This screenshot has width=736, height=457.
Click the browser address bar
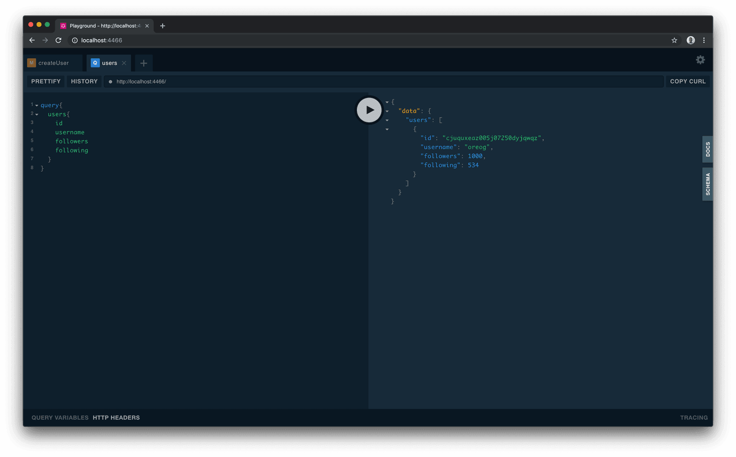(x=374, y=40)
